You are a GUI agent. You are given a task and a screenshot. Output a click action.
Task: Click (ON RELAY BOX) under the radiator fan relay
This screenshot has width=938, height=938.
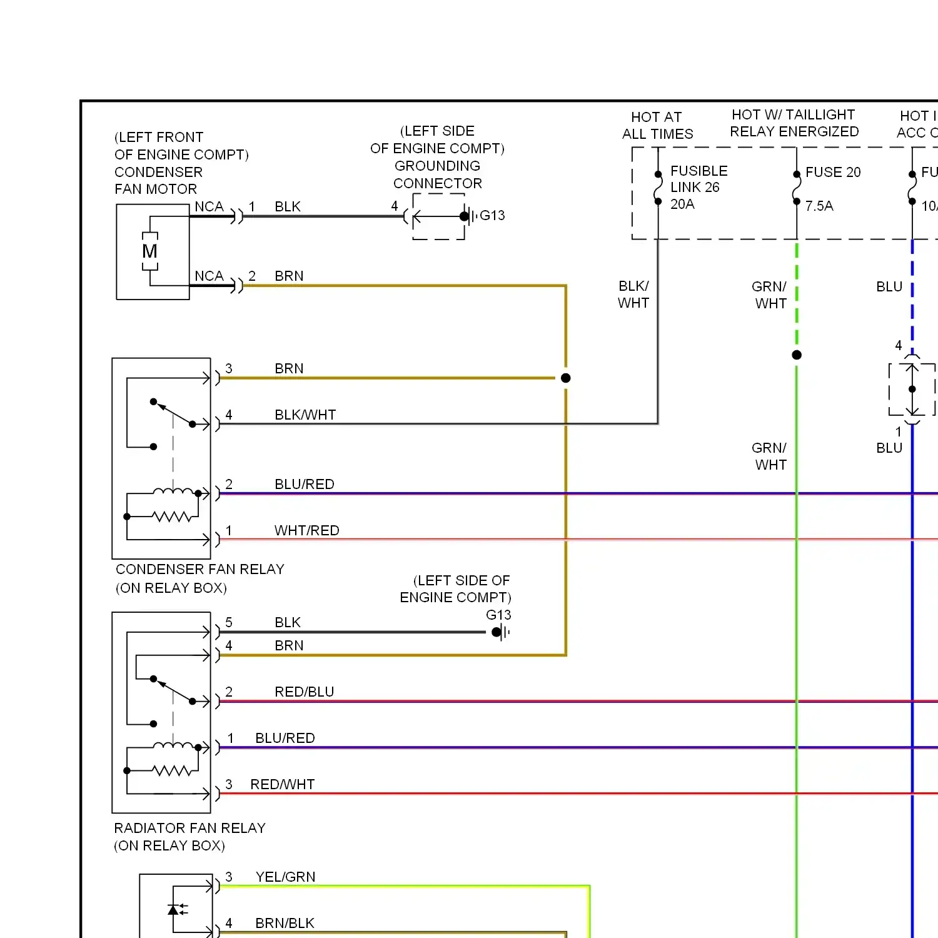tap(169, 845)
